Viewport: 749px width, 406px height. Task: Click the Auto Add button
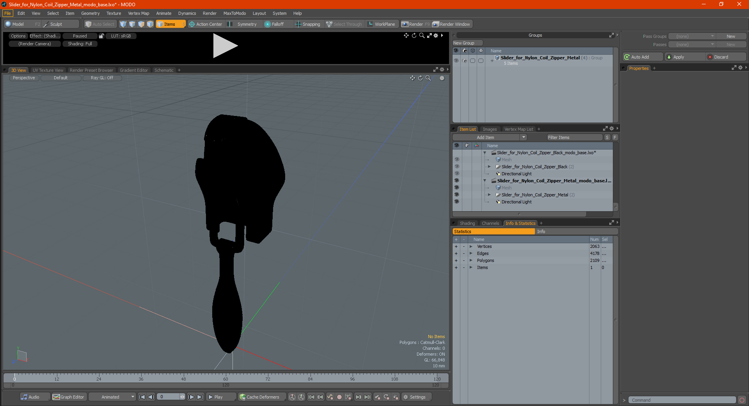click(643, 57)
